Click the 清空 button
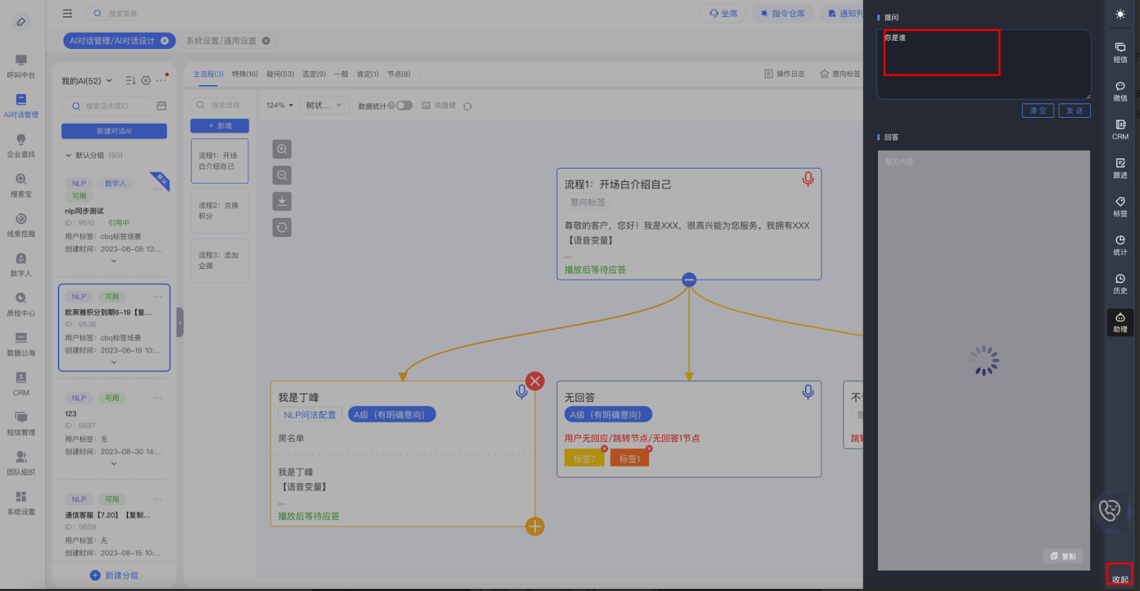 click(x=1038, y=111)
